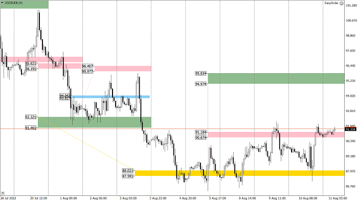Select the 88.021 price label

(x=128, y=171)
